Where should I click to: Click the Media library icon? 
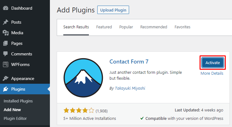[x=6, y=33]
